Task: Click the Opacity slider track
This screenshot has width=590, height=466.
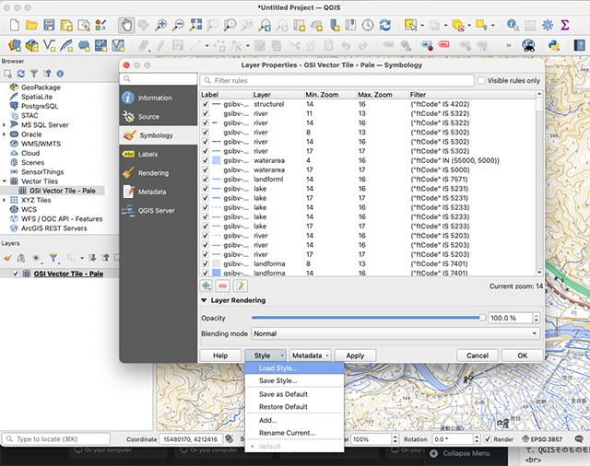Action: coord(369,318)
